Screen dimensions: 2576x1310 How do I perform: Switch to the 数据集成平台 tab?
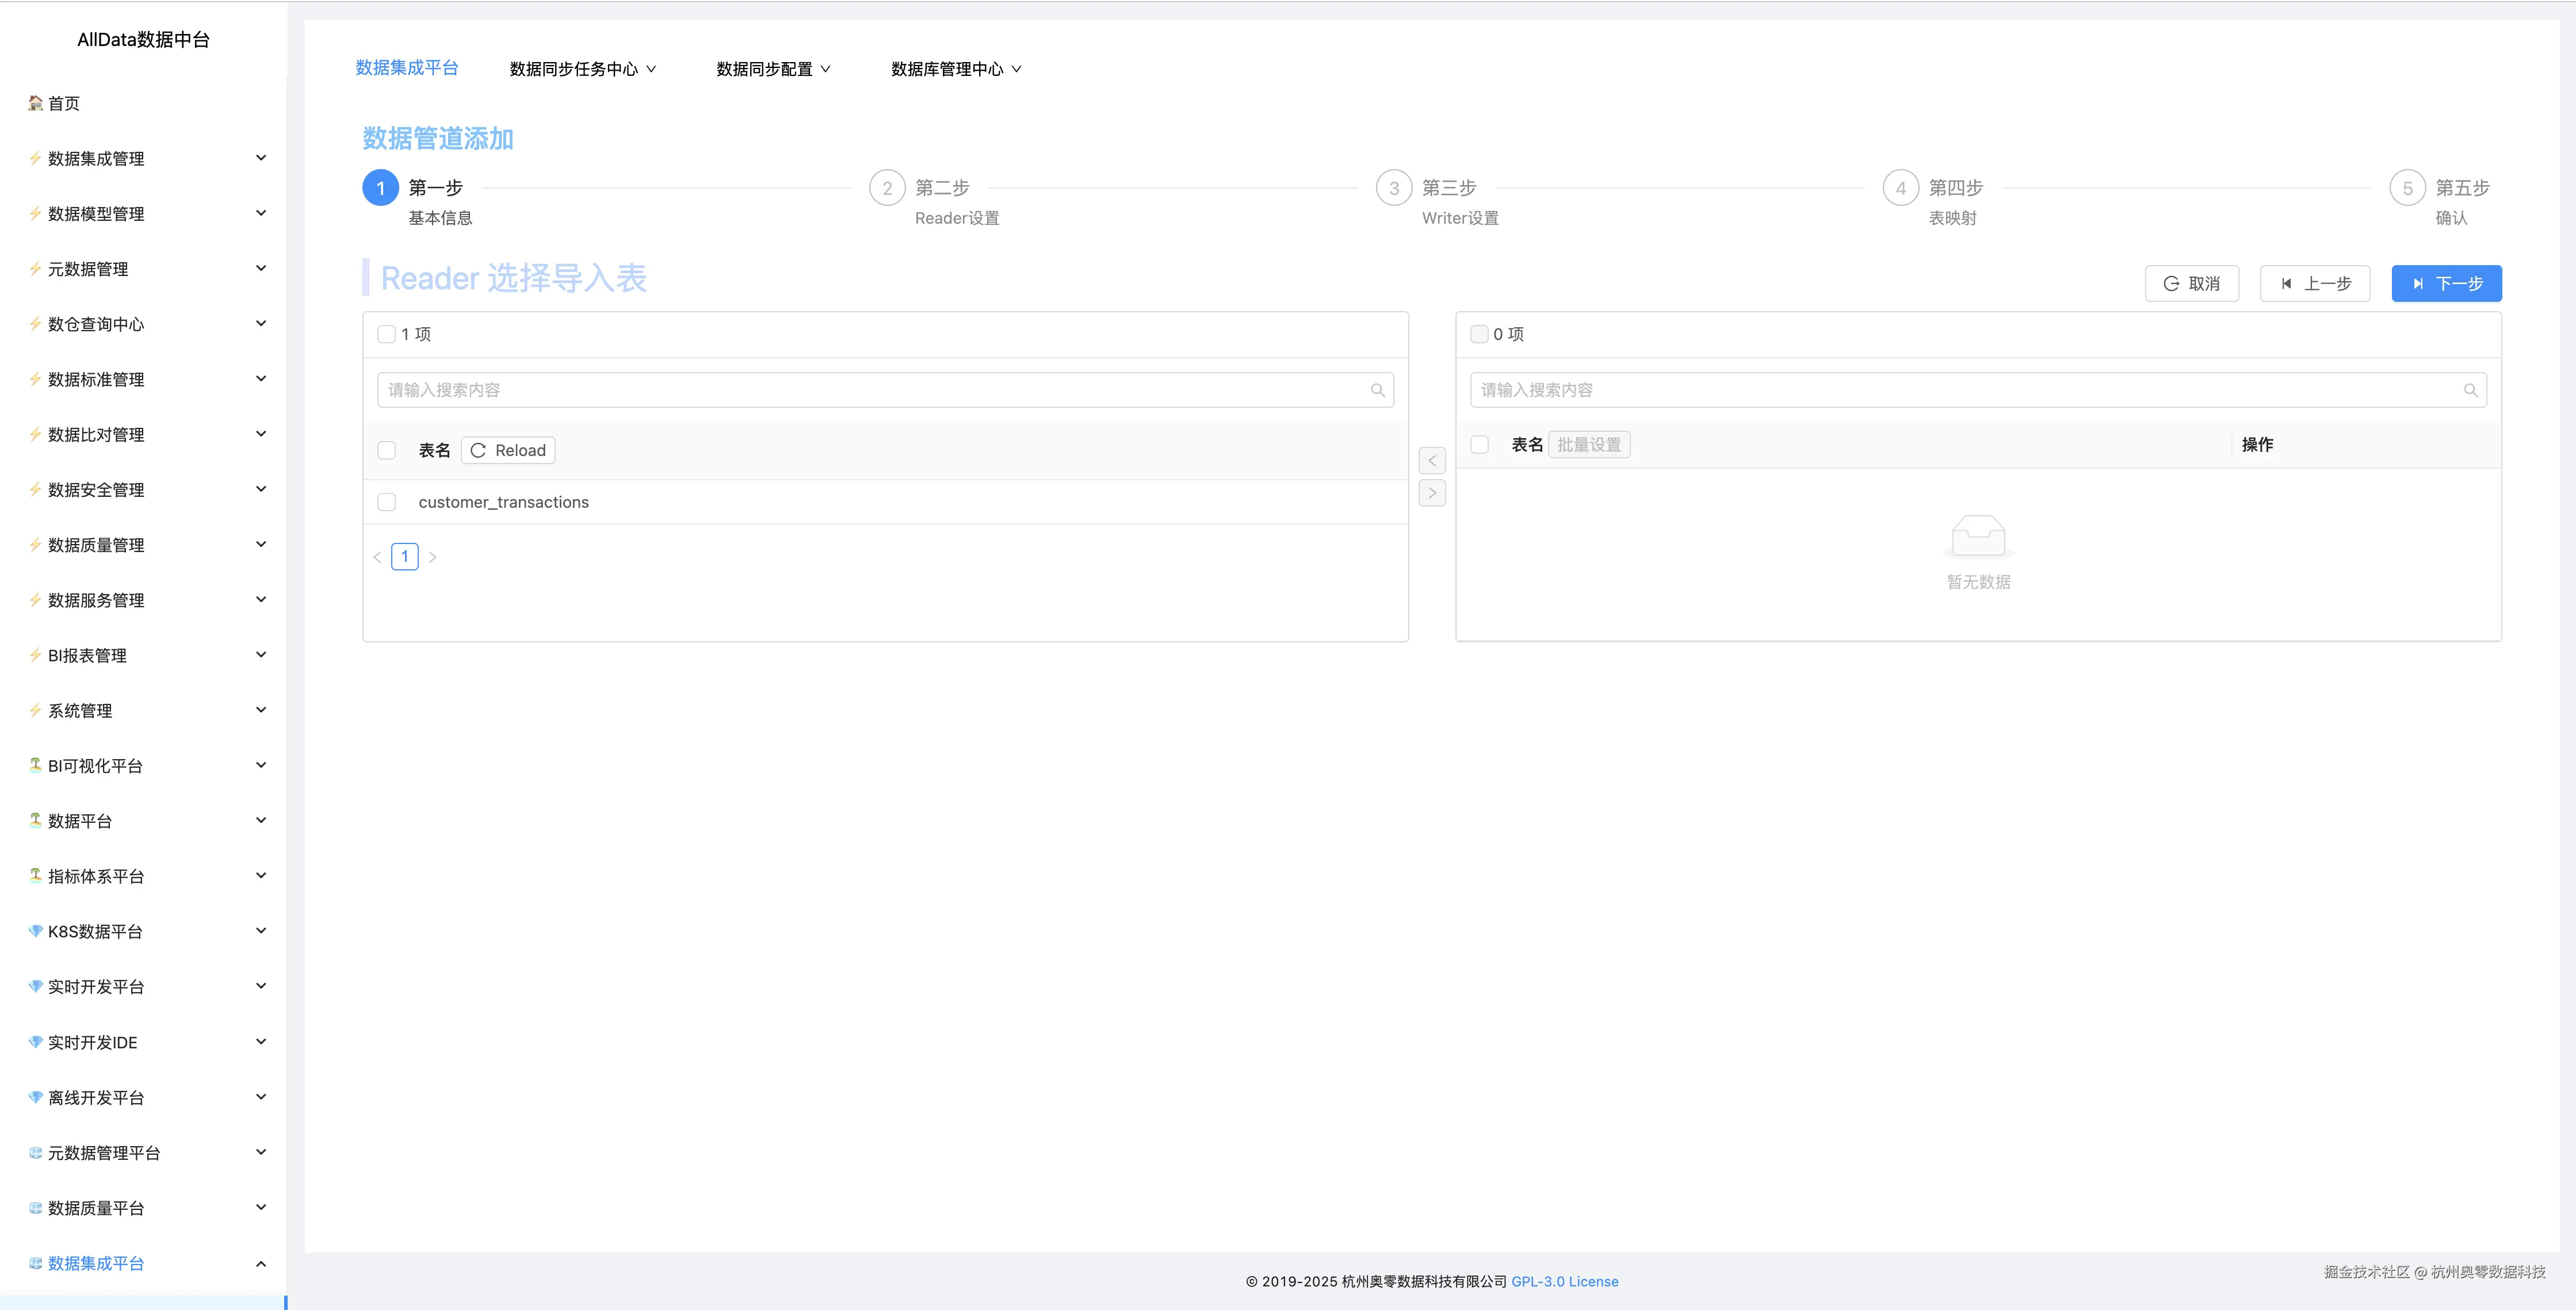click(407, 68)
